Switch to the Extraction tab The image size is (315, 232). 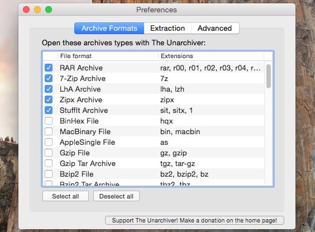pyautogui.click(x=168, y=28)
